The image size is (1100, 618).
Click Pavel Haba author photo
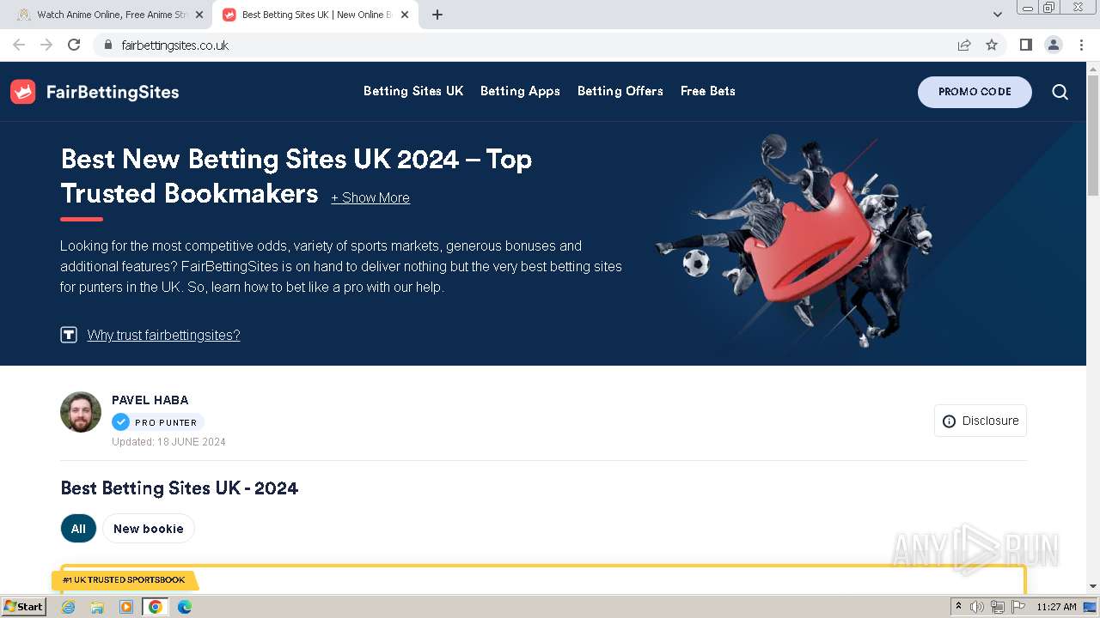click(81, 412)
